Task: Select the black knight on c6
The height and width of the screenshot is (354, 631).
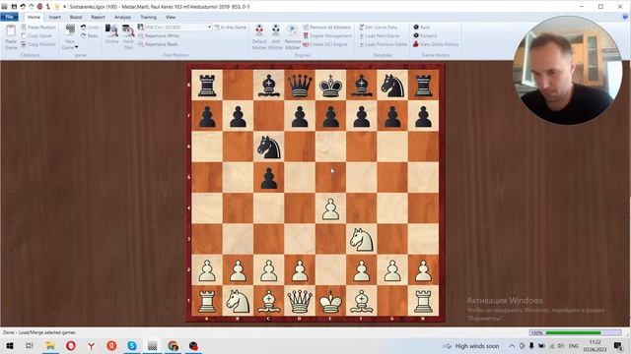Action: coord(268,147)
